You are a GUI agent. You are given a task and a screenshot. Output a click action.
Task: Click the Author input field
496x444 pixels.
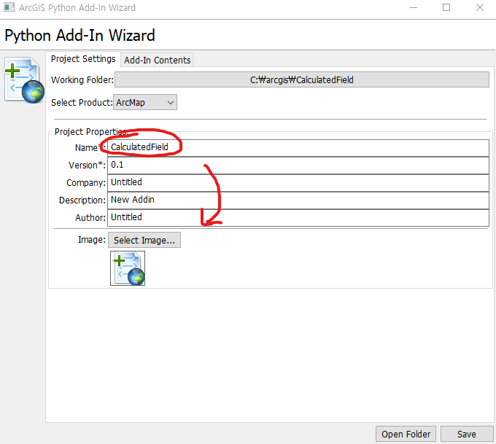[298, 217]
